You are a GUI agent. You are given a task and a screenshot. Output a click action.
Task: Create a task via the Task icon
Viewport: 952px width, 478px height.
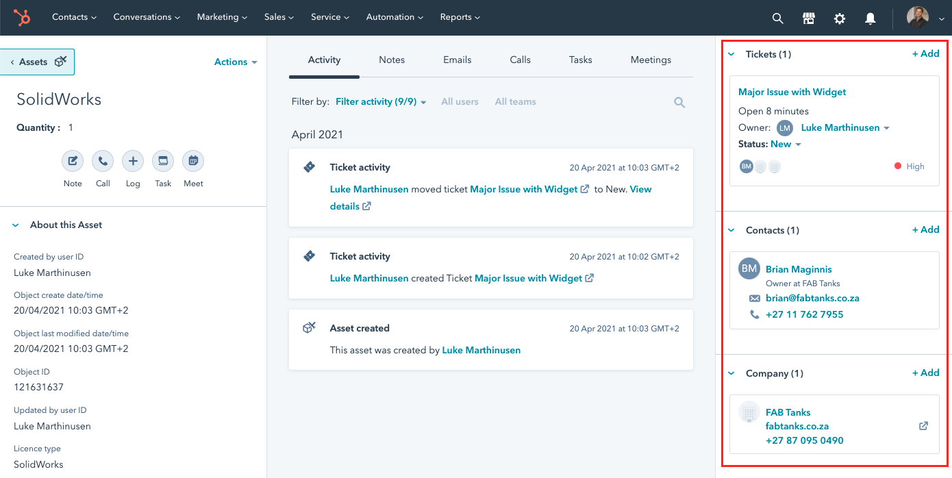coord(162,161)
